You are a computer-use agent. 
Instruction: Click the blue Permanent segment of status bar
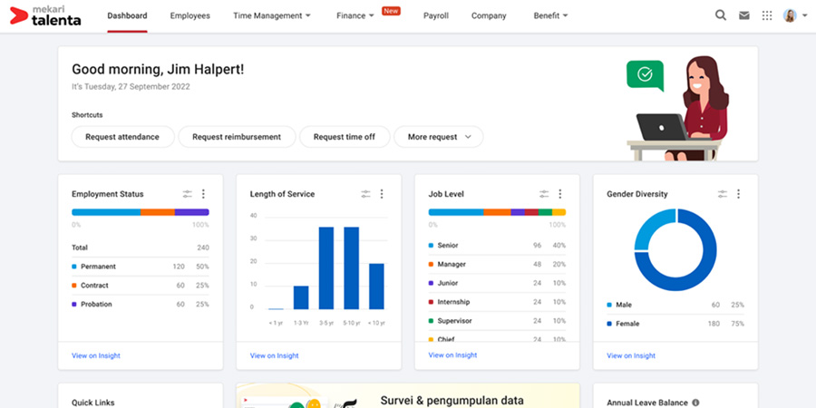106,212
